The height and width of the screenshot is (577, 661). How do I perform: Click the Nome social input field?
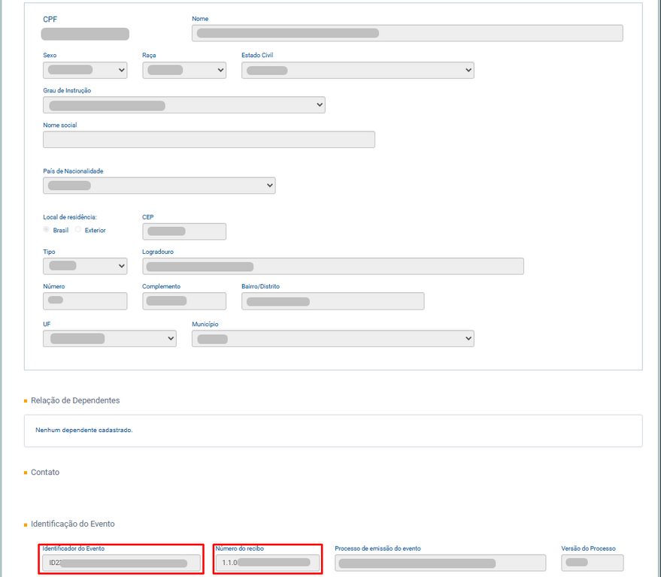pos(208,140)
